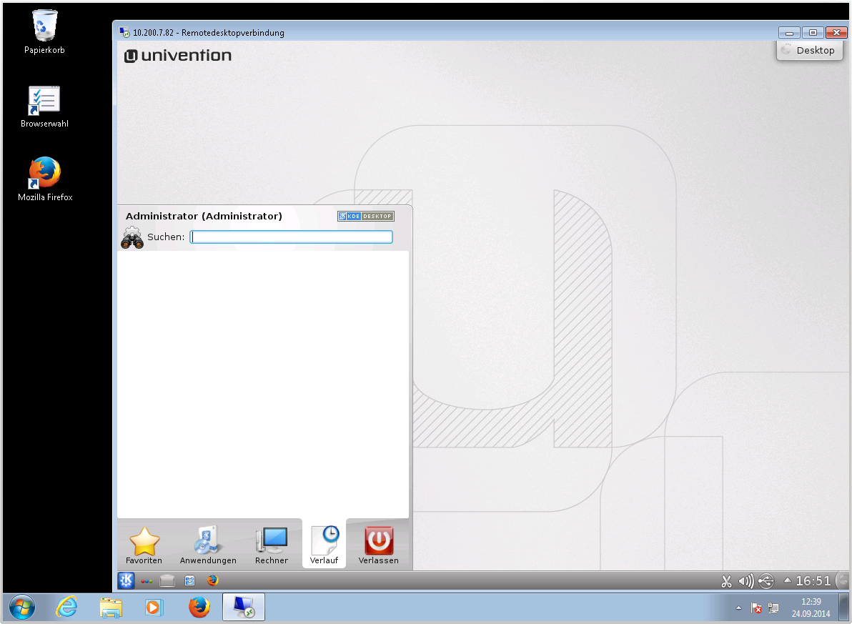Open Internet Explorer from Windows taskbar
This screenshot has width=852, height=624.
[x=66, y=608]
